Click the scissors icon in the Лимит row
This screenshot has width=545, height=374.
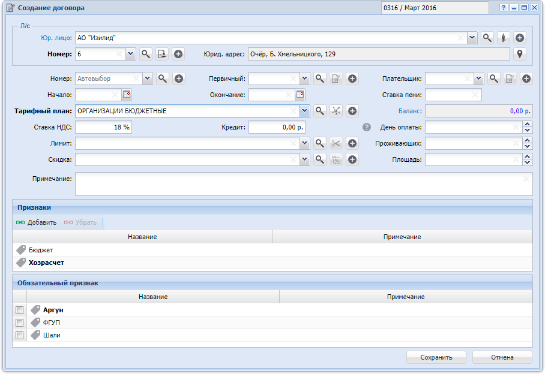click(336, 143)
